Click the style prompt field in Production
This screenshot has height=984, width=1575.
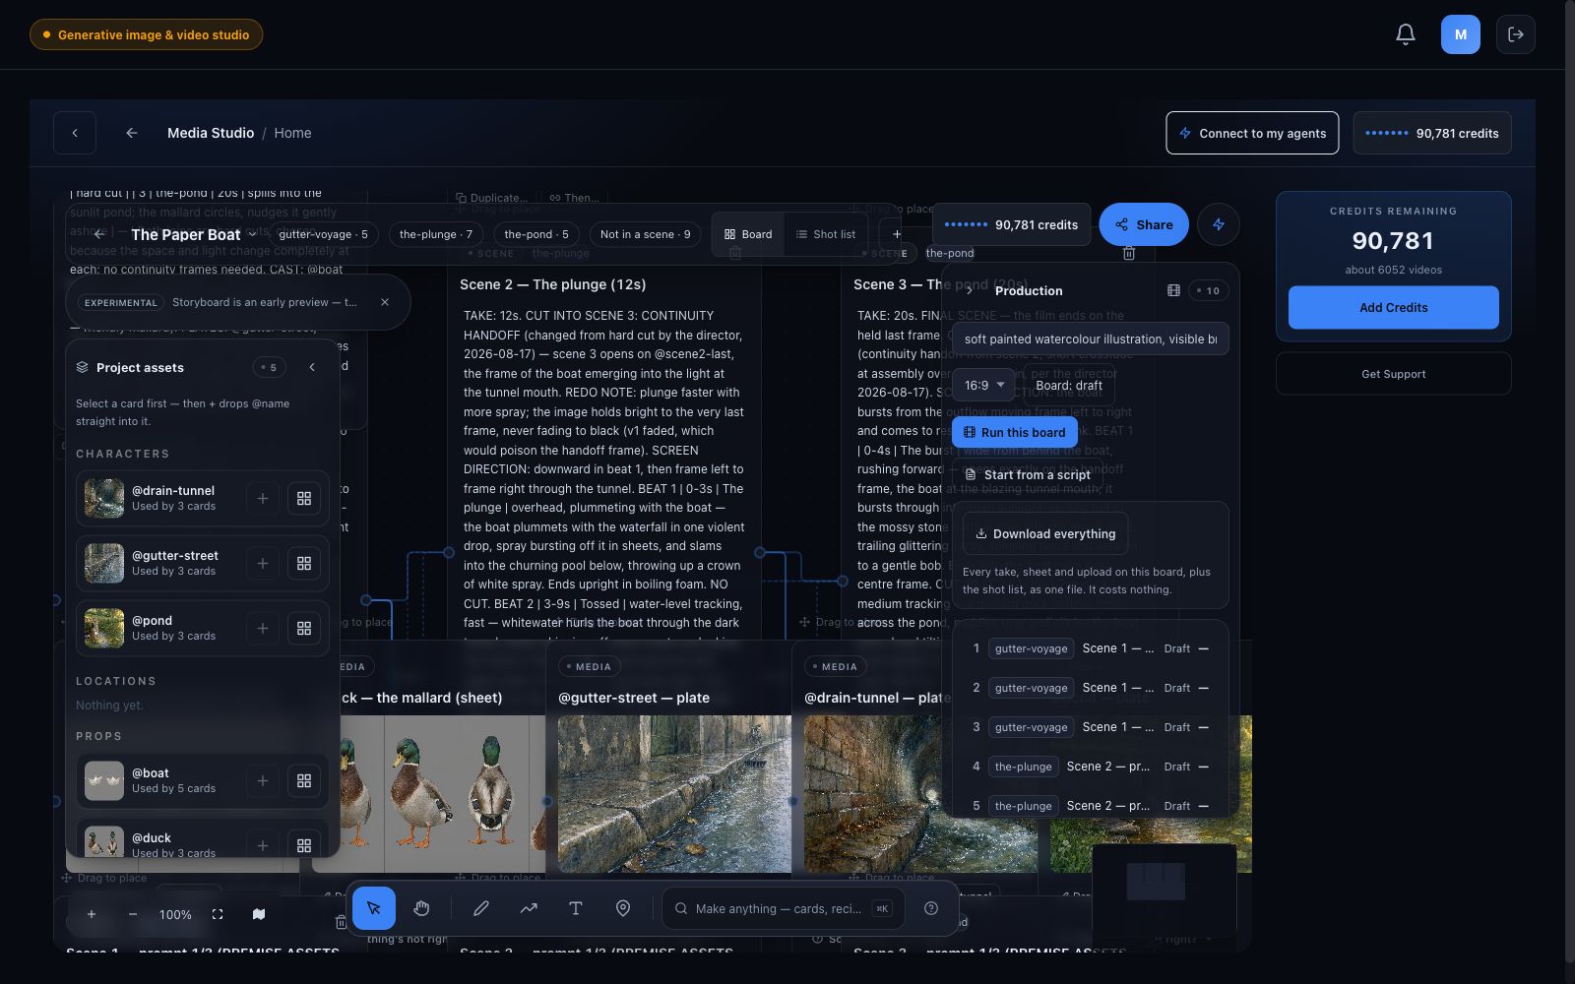pyautogui.click(x=1090, y=338)
